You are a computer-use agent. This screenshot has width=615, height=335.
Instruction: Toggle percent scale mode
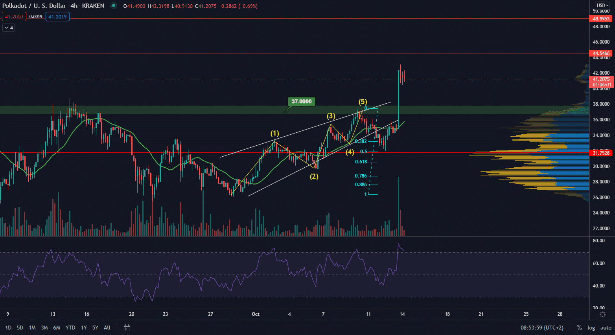coord(579,328)
